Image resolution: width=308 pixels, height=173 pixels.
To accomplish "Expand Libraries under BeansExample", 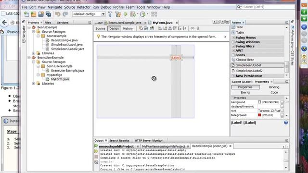I will point(34,53).
